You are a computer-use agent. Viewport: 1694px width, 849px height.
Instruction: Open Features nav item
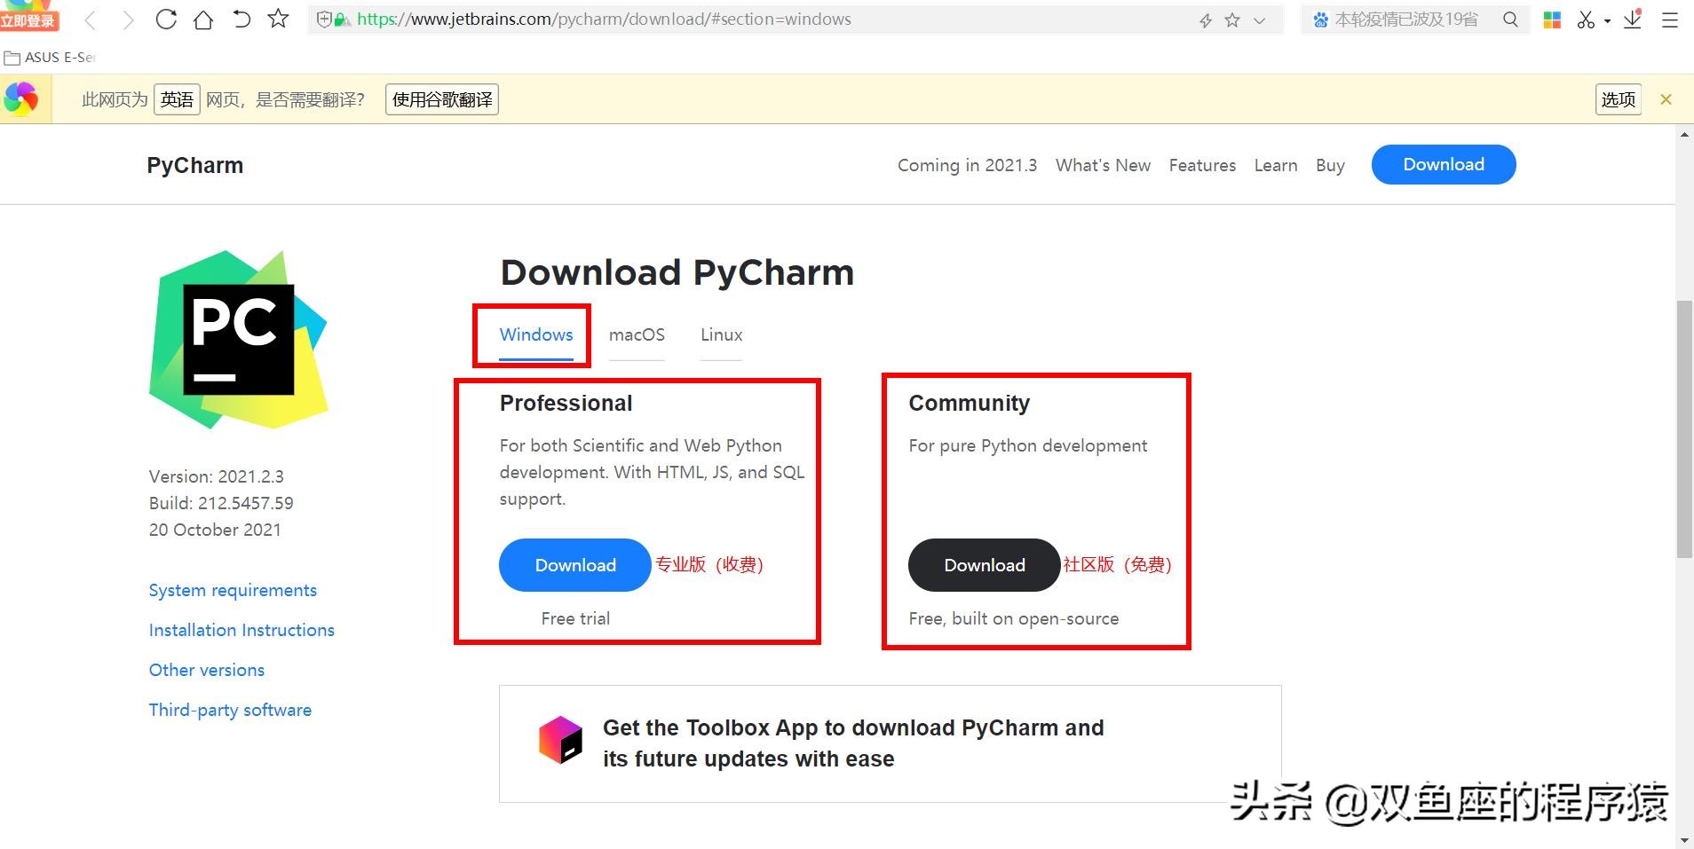pyautogui.click(x=1202, y=165)
